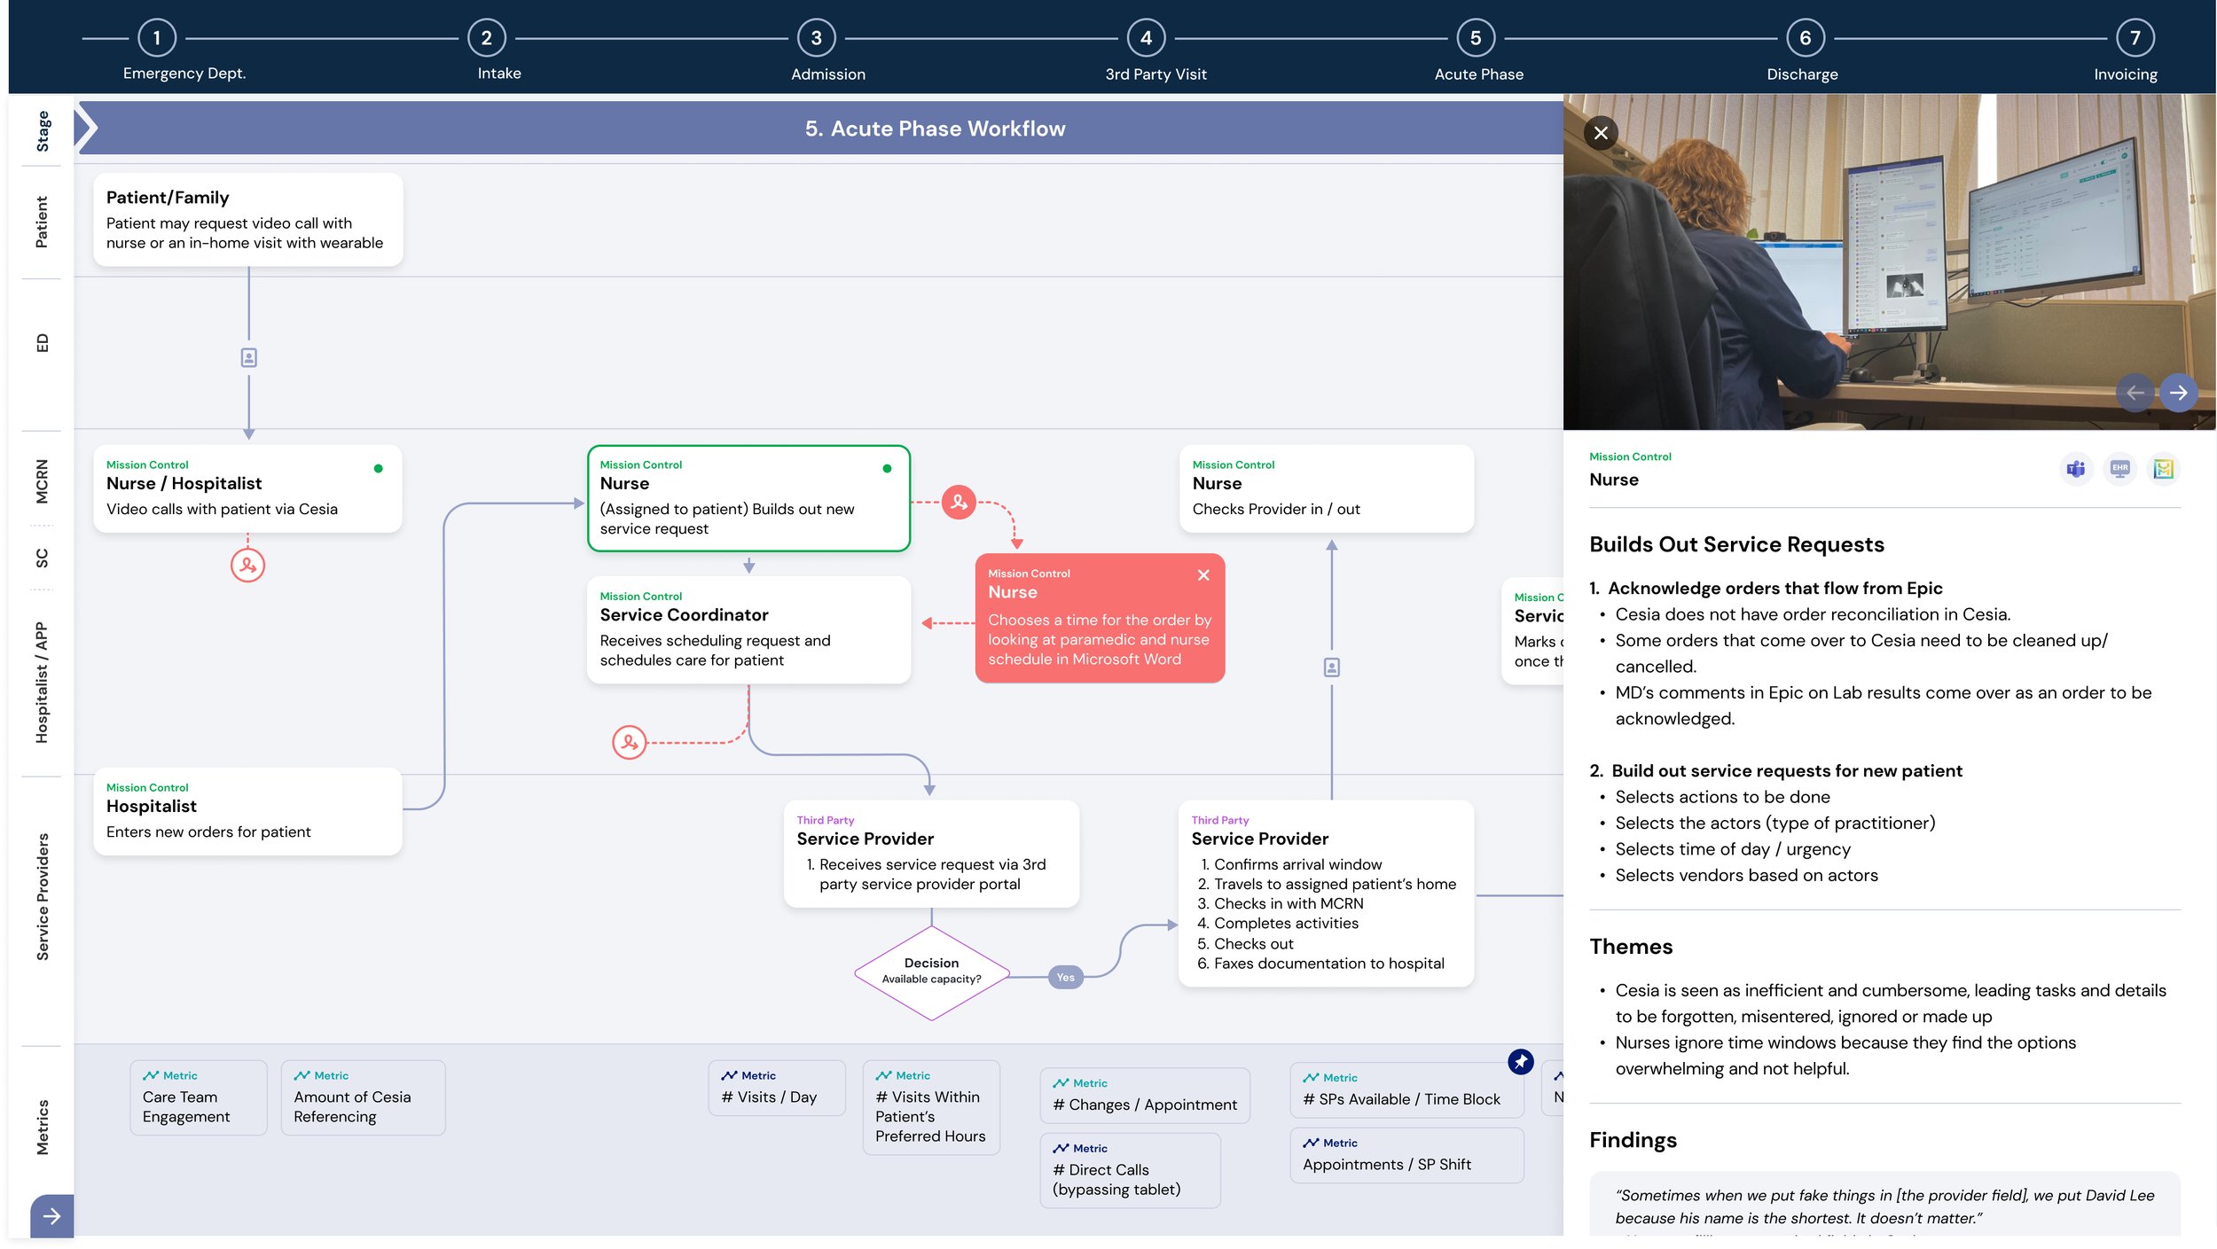Viewport: 2217px width, 1249px height.
Task: Click pain point icon below Nurse / Hospitalist
Action: tap(247, 565)
